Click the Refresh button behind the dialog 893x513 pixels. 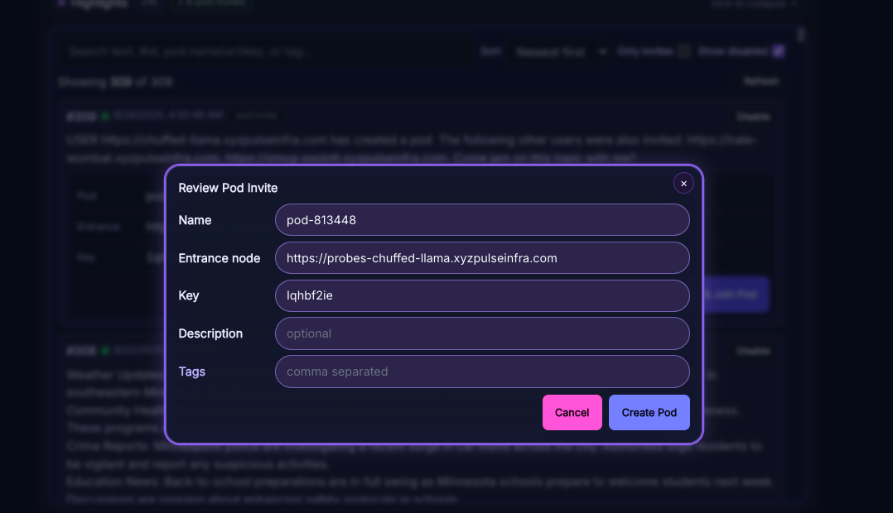point(760,81)
